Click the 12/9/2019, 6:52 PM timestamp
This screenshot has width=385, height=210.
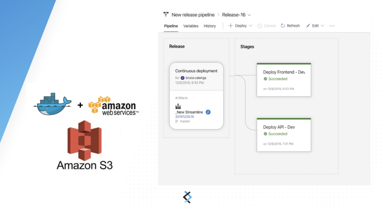189,83
